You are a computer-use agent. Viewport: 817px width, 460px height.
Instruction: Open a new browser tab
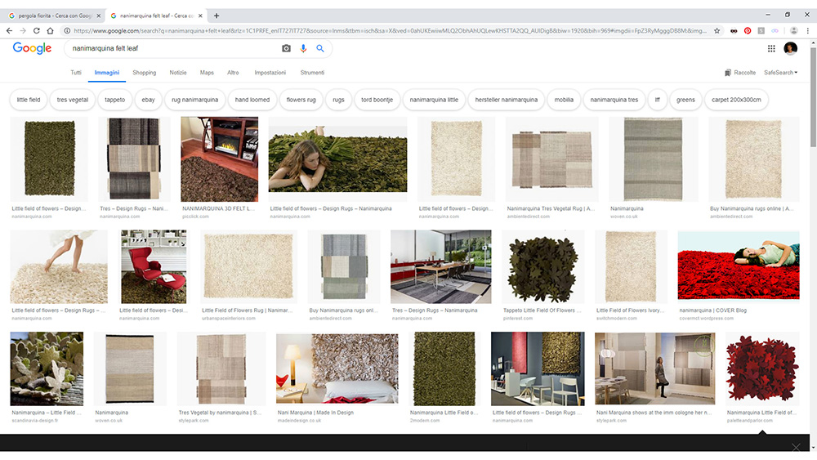(217, 16)
